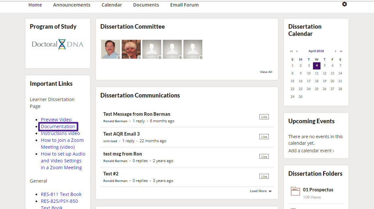The image size is (374, 209).
Task: Go to next year in calendar
Action: click(341, 51)
